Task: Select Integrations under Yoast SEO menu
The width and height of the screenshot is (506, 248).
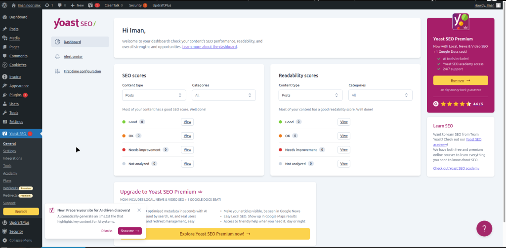Action: click(12, 158)
